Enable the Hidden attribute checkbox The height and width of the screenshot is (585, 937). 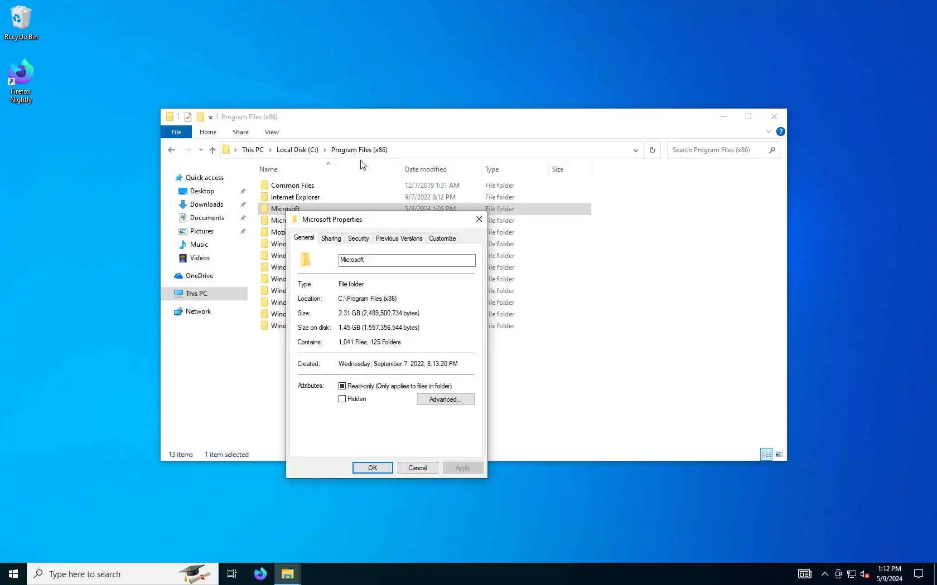[x=342, y=399]
